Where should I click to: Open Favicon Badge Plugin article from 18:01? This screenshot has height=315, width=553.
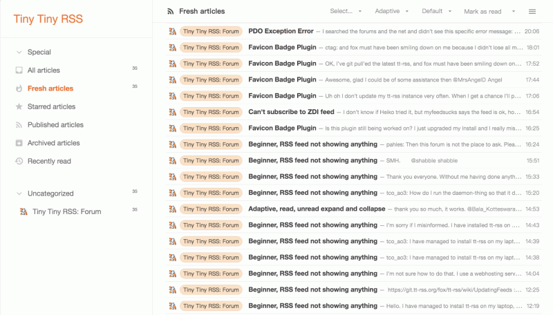tap(282, 47)
